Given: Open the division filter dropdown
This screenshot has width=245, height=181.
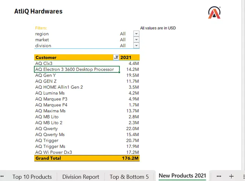Looking at the screenshot, I should 136,46.
